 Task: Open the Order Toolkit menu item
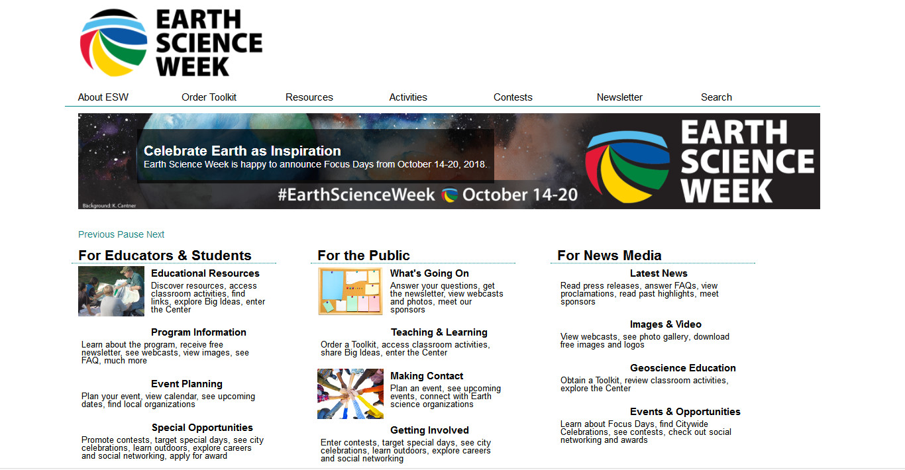pos(209,97)
